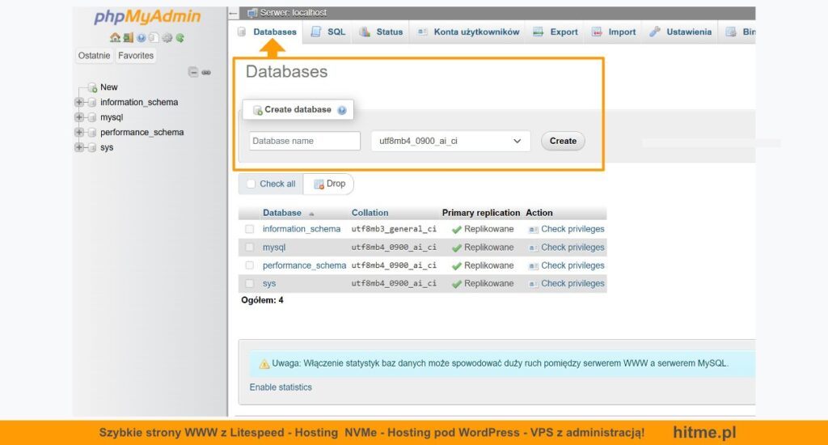Click the Home house icon in sidebar
Screen dimensions: 828x445
pos(115,37)
